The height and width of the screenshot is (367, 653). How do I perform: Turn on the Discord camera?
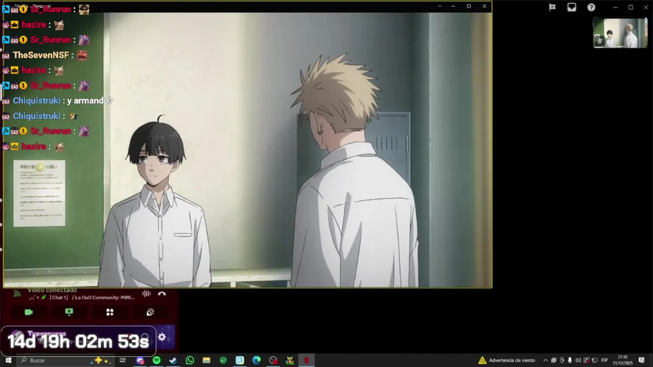coord(29,312)
